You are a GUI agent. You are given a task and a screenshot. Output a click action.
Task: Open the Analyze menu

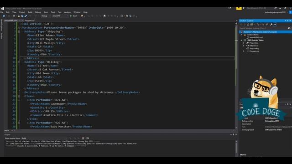click(x=68, y=12)
